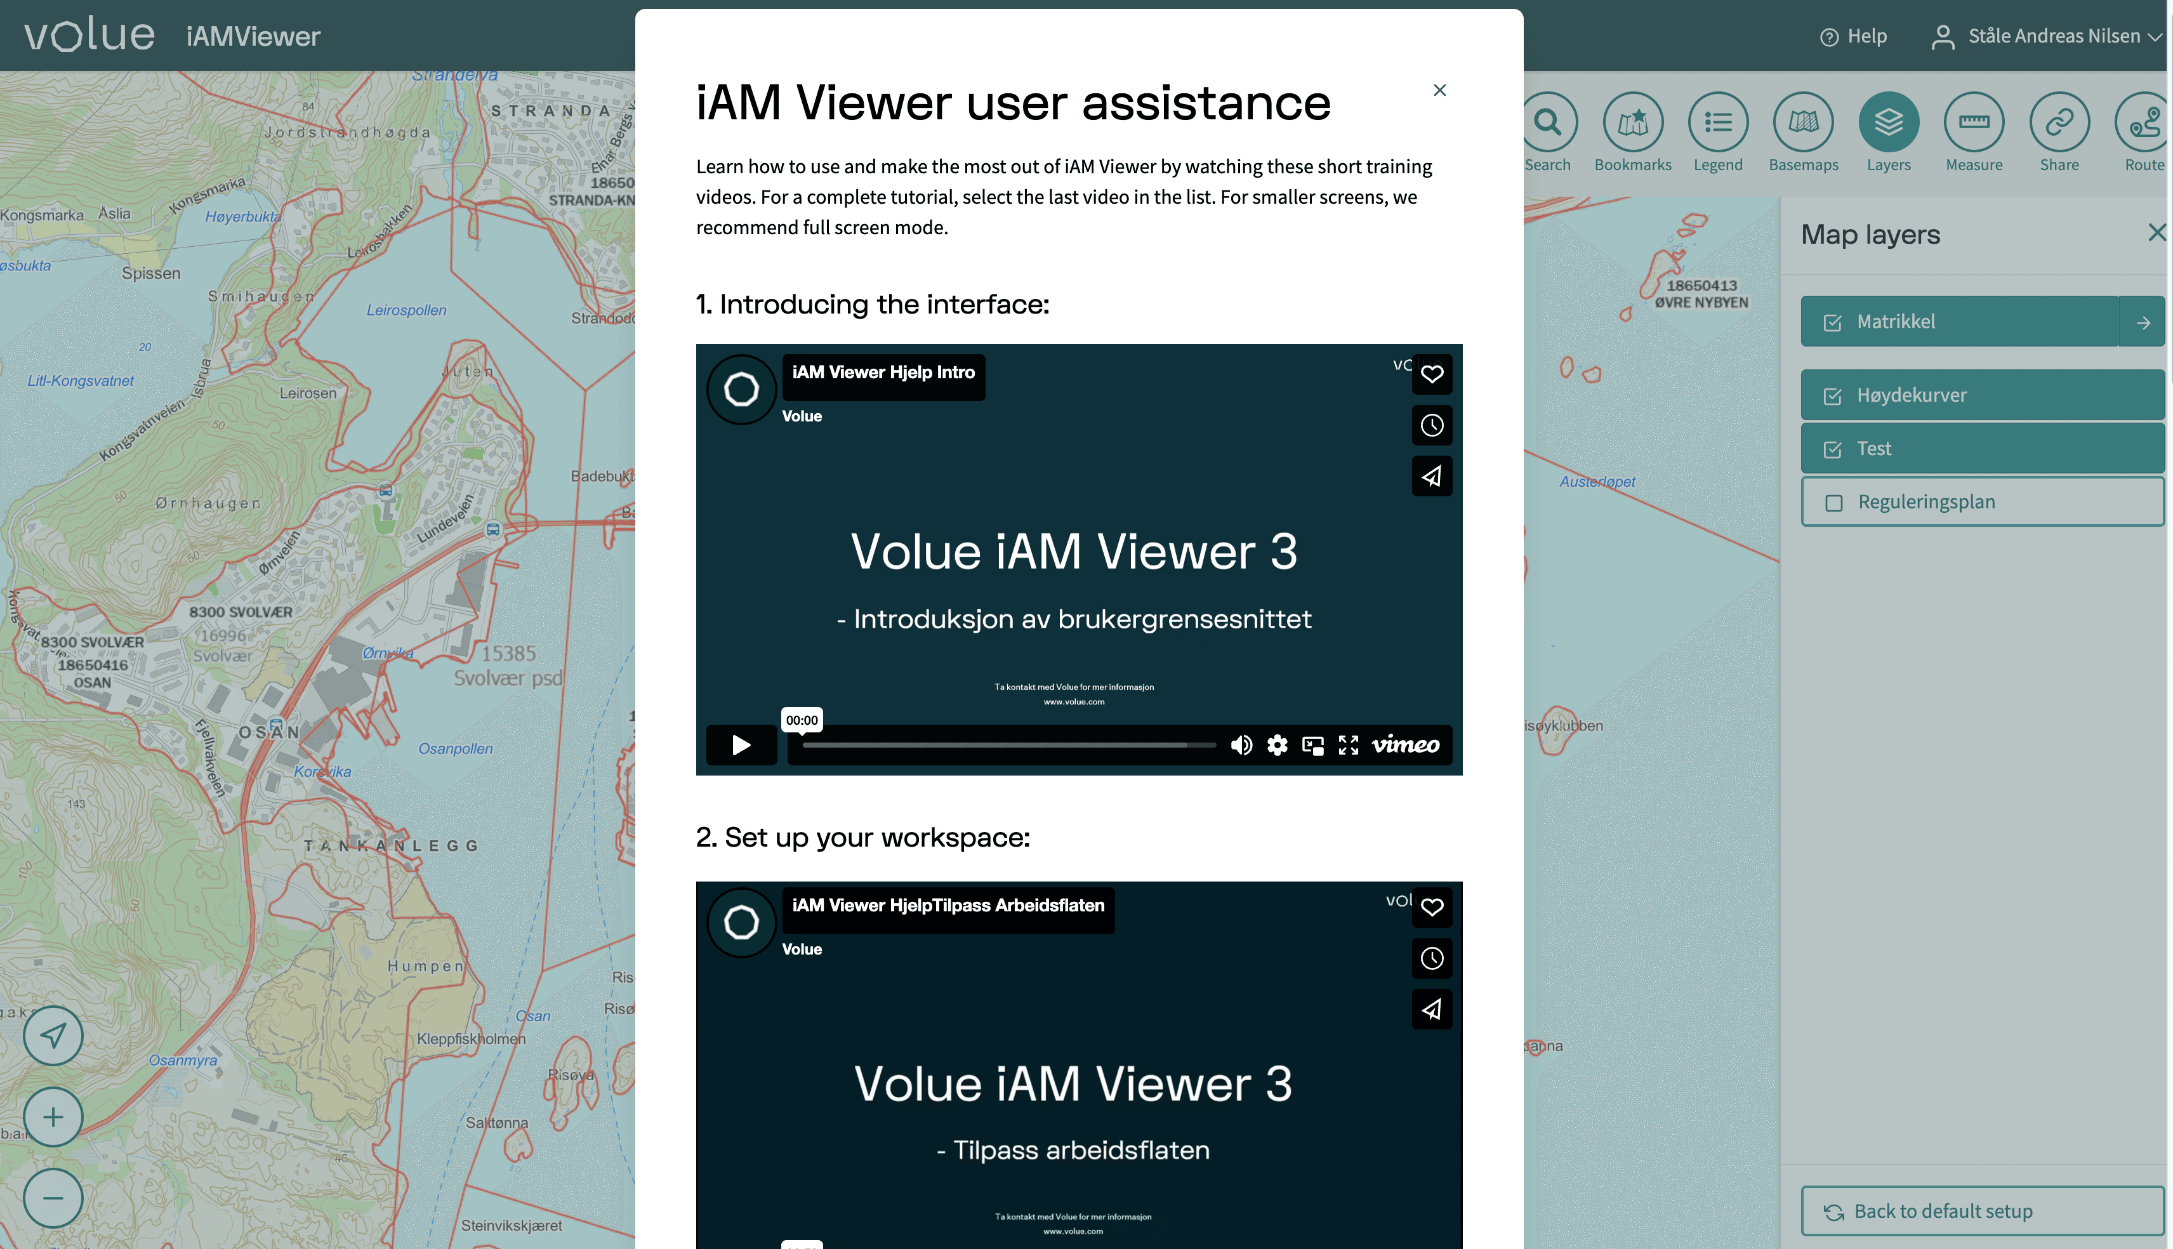Expand the Matrikkel layer arrow
2173x1249 pixels.
point(2142,322)
